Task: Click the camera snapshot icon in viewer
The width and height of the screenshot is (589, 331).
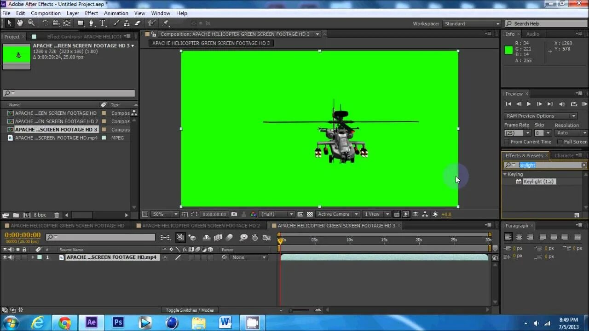Action: pyautogui.click(x=234, y=214)
